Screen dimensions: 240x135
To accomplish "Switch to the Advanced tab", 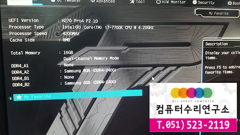I will click(x=102, y=1).
